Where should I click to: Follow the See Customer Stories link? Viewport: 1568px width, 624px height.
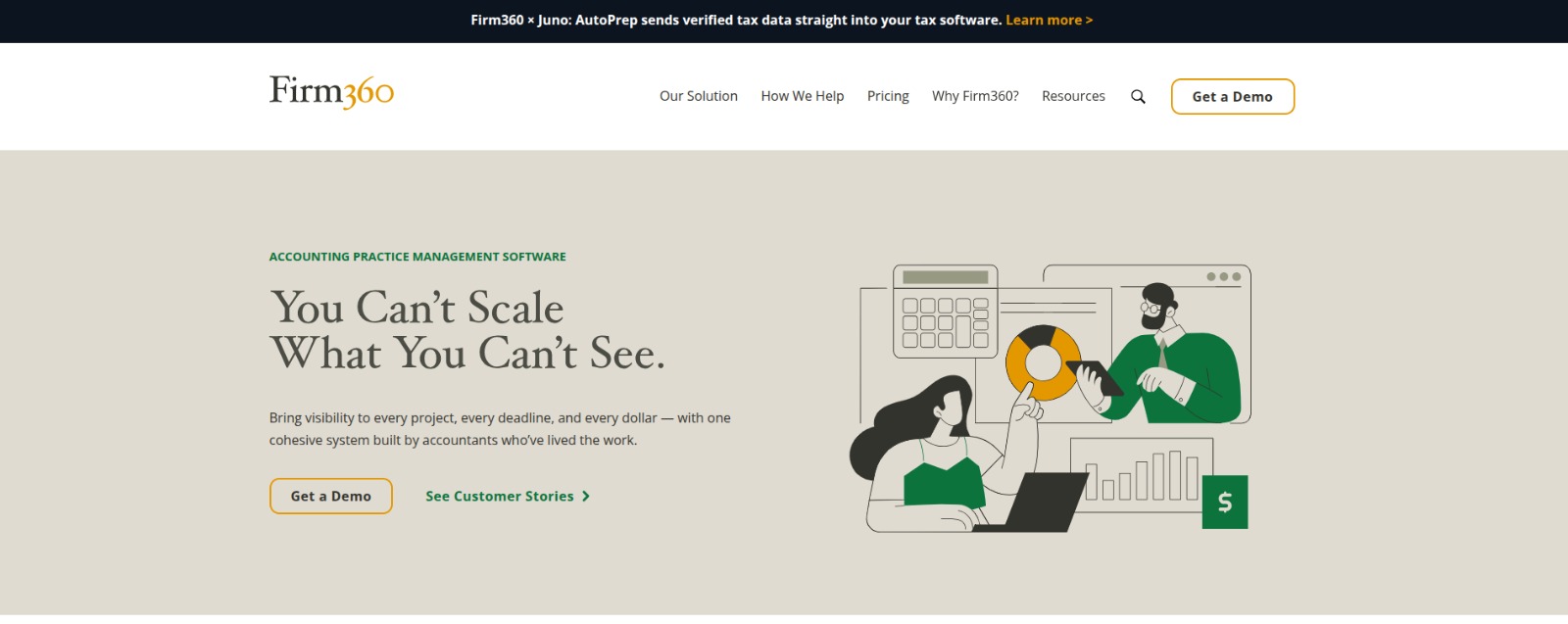click(508, 497)
